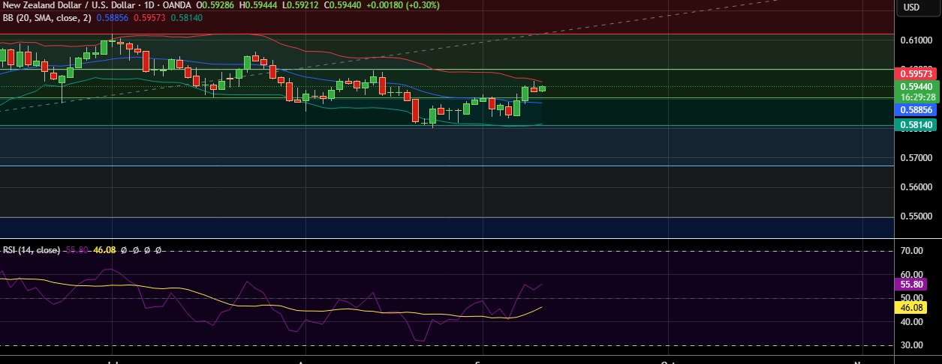
Task: Click the purple 55.80 RSI axis label
Action: [x=913, y=285]
